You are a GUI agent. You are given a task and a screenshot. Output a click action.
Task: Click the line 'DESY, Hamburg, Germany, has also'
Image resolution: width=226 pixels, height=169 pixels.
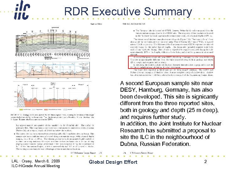[x=166, y=90]
